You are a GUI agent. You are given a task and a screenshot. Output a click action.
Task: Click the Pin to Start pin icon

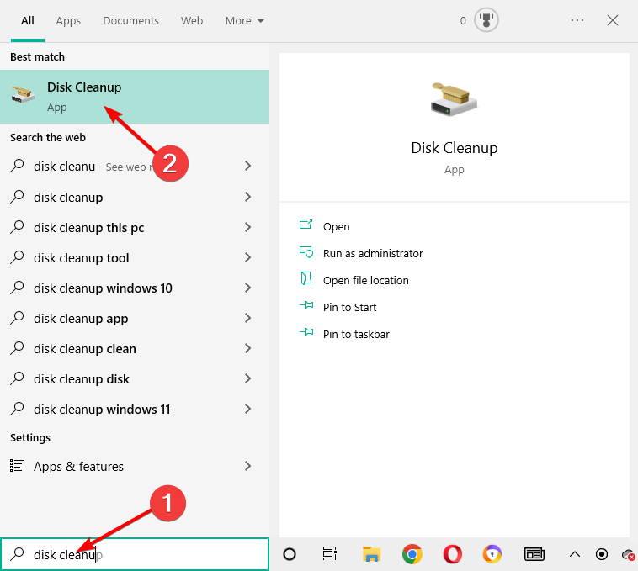point(306,304)
